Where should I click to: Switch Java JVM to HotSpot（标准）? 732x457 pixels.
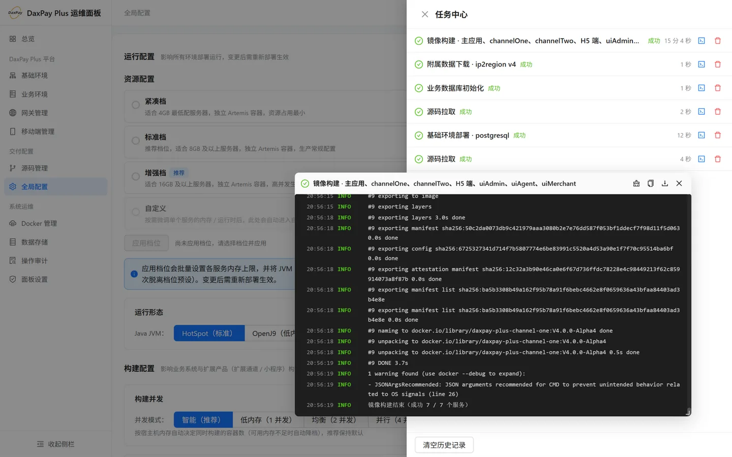point(209,333)
